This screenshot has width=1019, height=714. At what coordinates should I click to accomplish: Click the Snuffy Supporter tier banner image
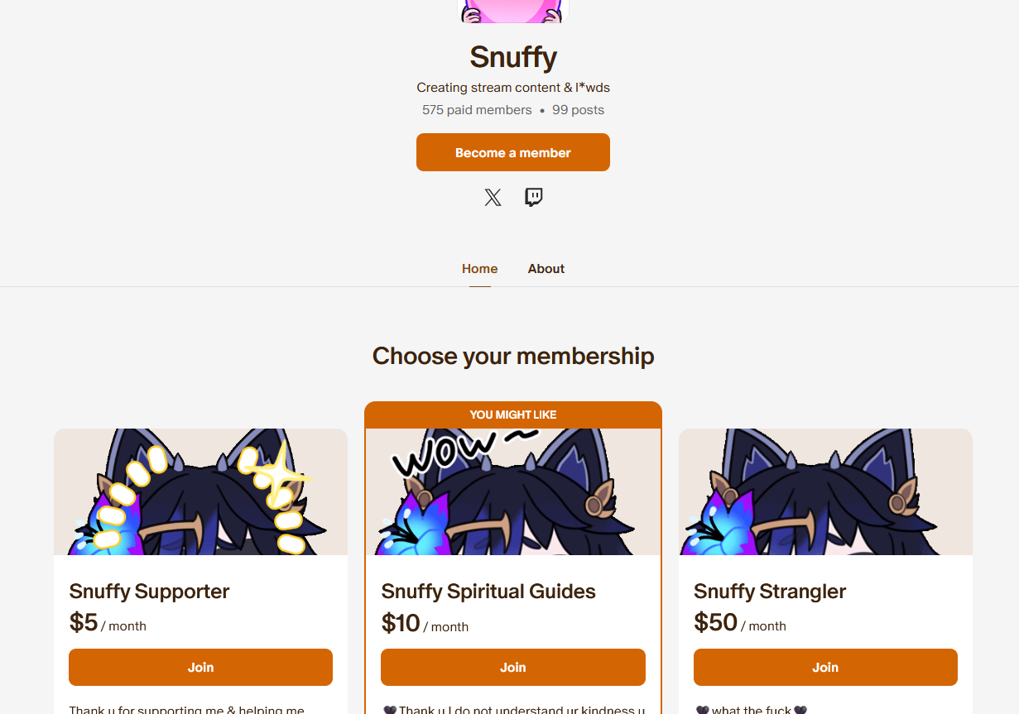click(200, 491)
